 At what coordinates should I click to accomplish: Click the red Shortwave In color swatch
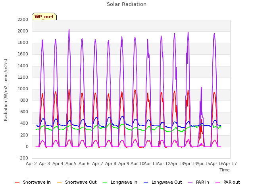pos(17,183)
